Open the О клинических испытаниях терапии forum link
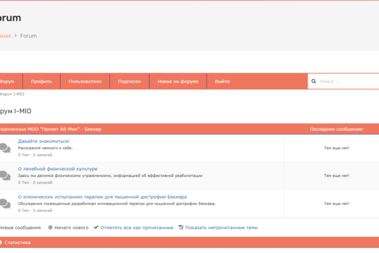 102,197
